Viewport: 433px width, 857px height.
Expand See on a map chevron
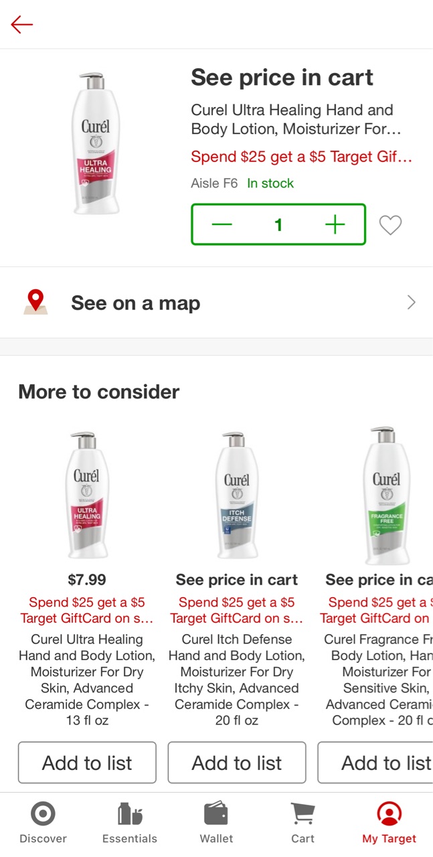(x=411, y=303)
